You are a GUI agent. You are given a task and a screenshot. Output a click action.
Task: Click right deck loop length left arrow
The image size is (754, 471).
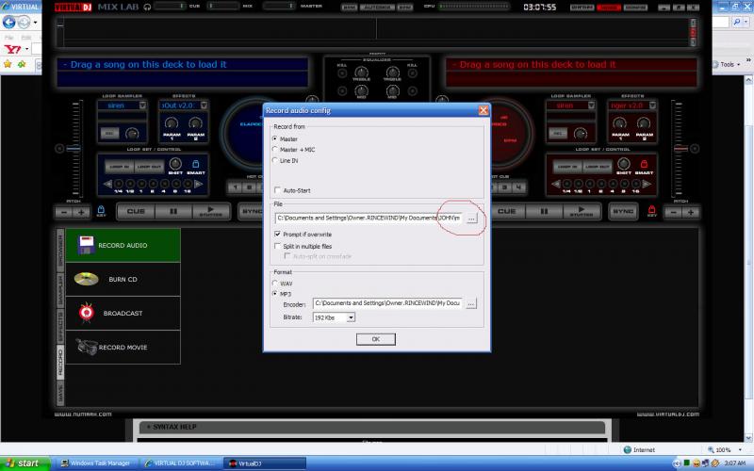(555, 184)
